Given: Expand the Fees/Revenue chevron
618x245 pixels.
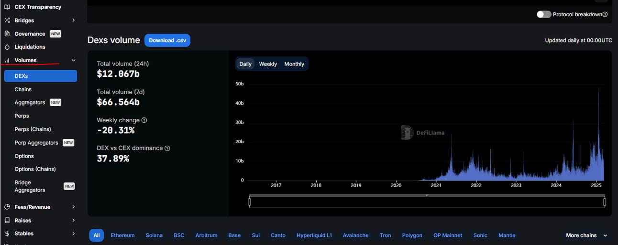Looking at the screenshot, I should tap(73, 207).
